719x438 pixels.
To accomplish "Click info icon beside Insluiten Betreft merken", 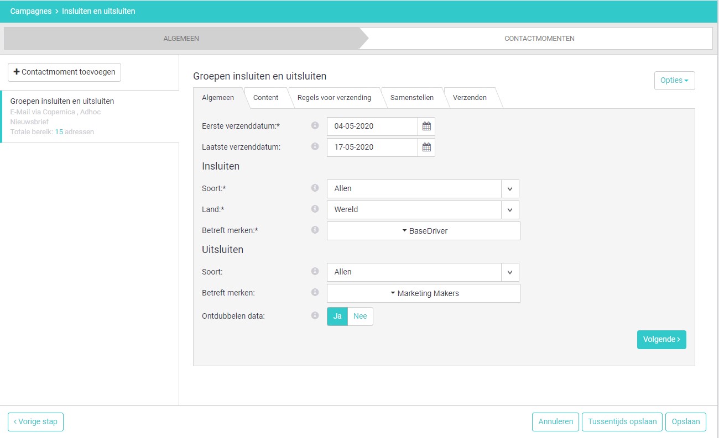I will (315, 230).
